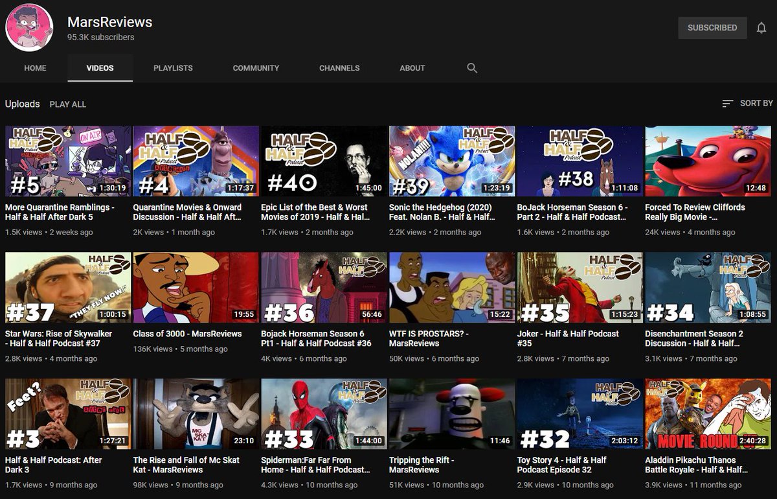Viewport: 777px width, 499px height.
Task: Open the Cliffords Really Big Movie thumbnail
Action: point(708,161)
